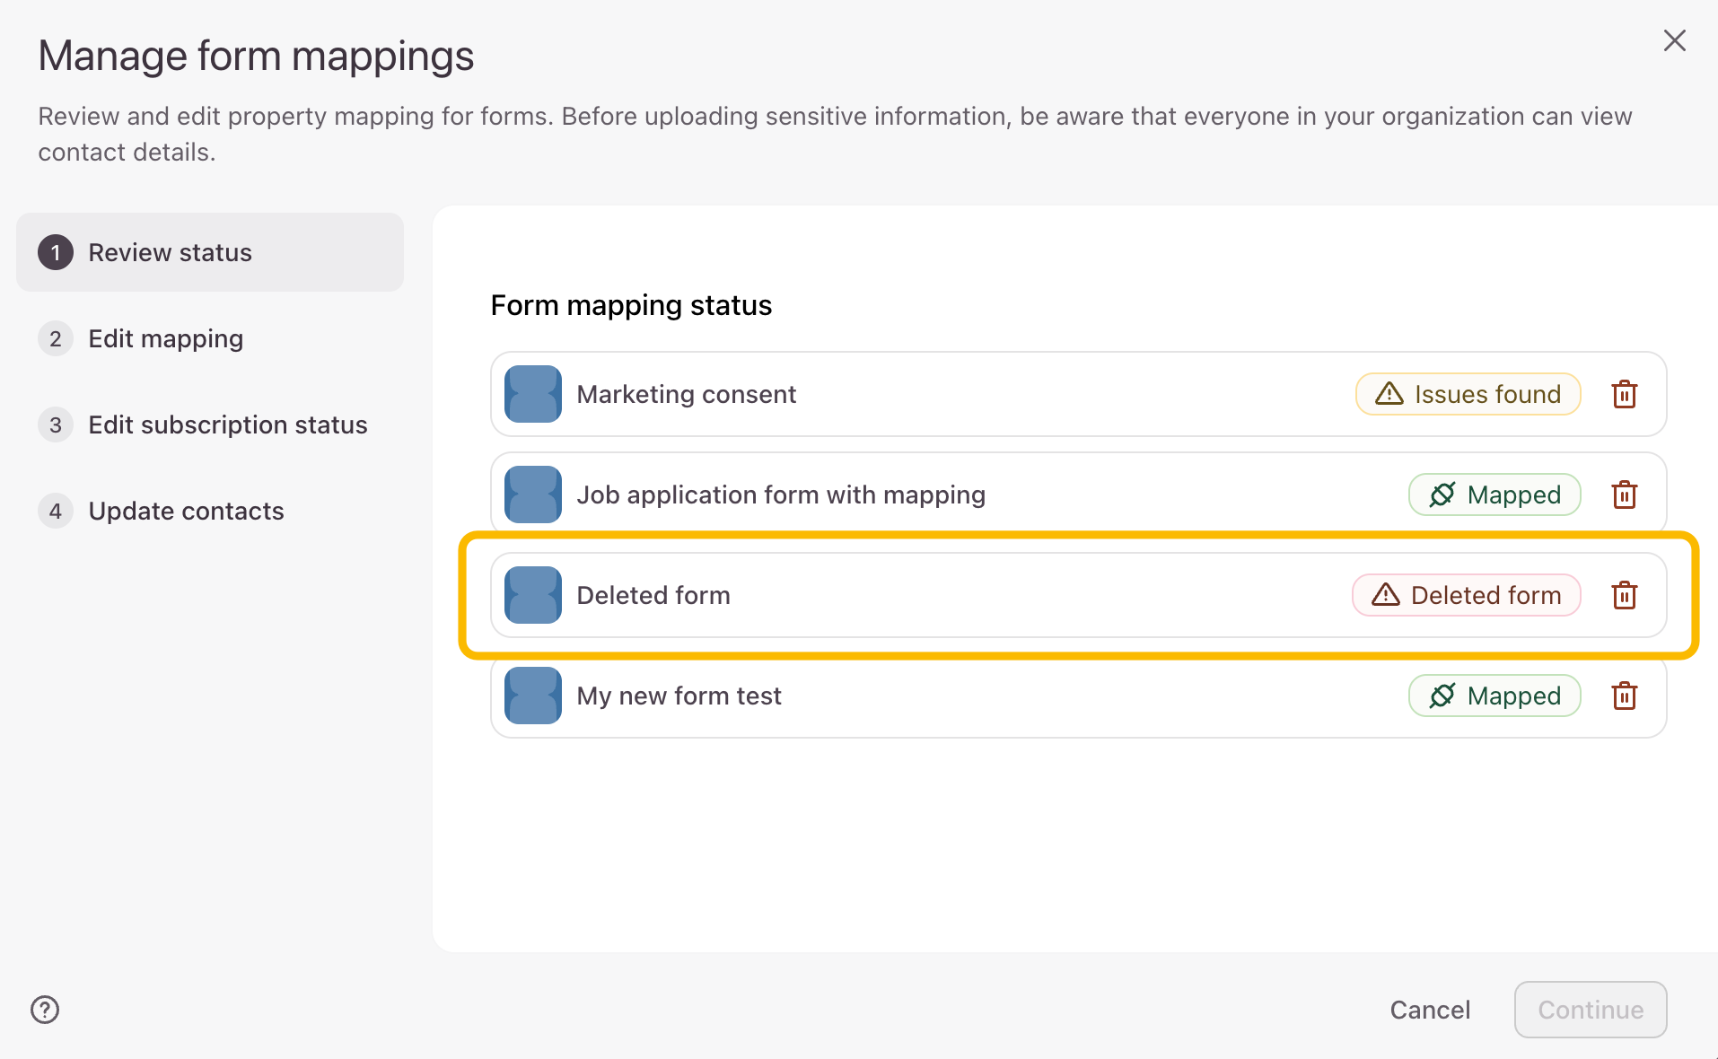This screenshot has height=1059, width=1718.
Task: Switch to the Edit mapping step
Action: pyautogui.click(x=165, y=338)
